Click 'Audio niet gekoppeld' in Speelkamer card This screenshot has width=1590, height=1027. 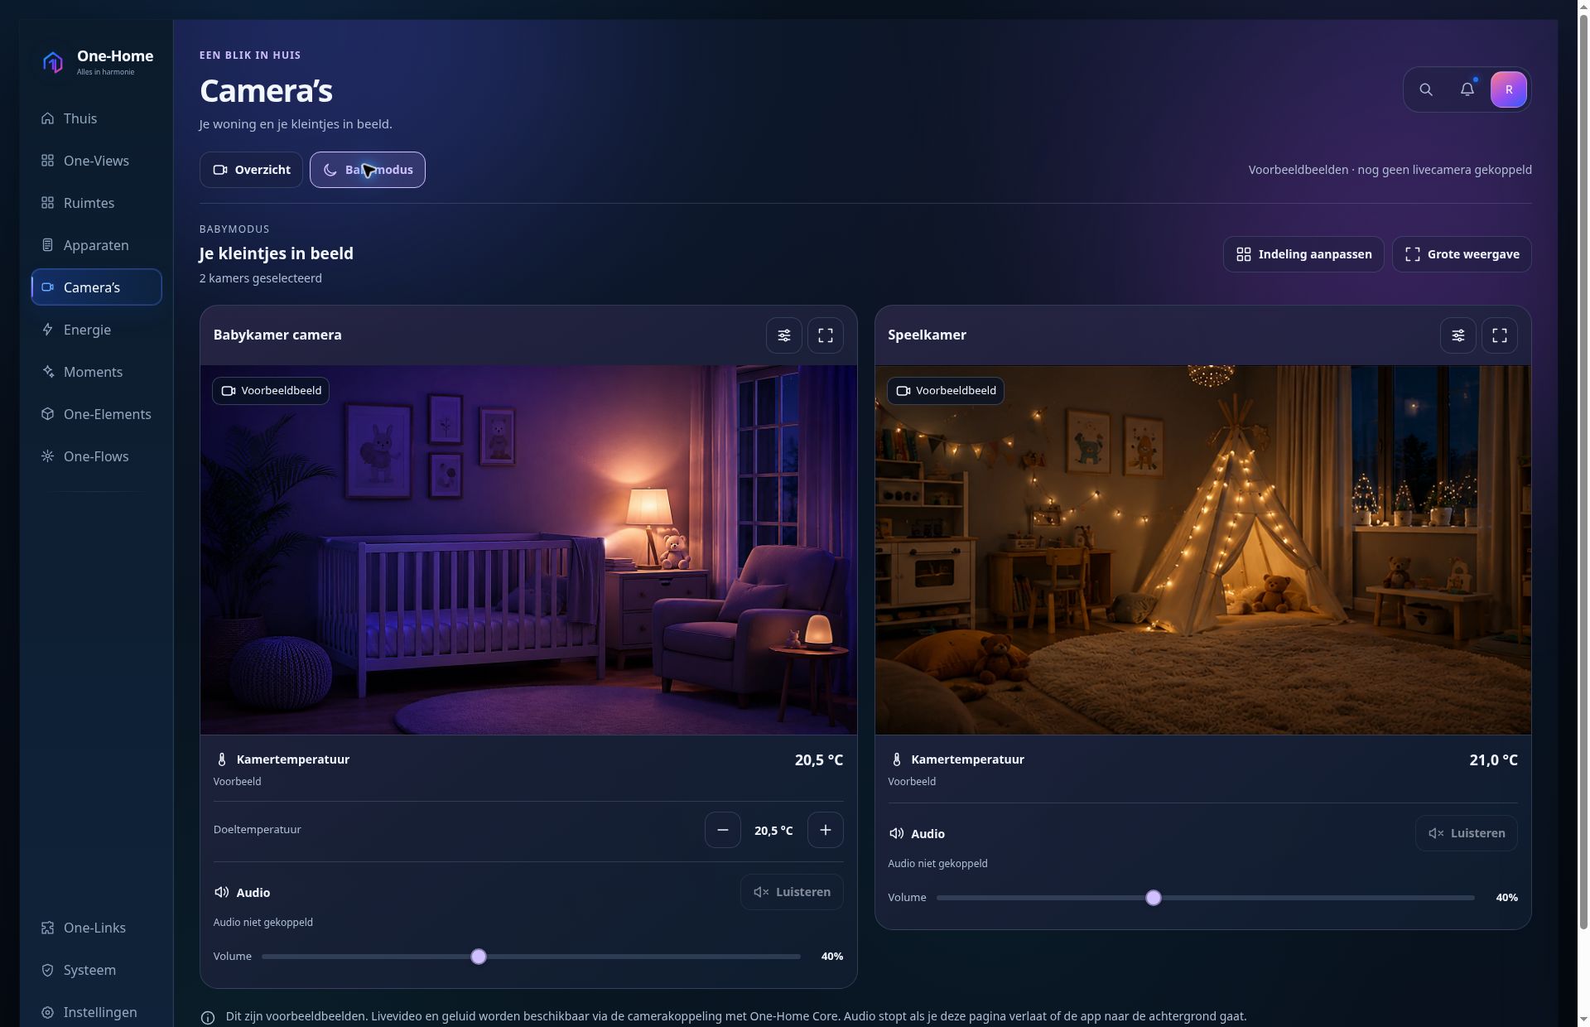click(937, 864)
